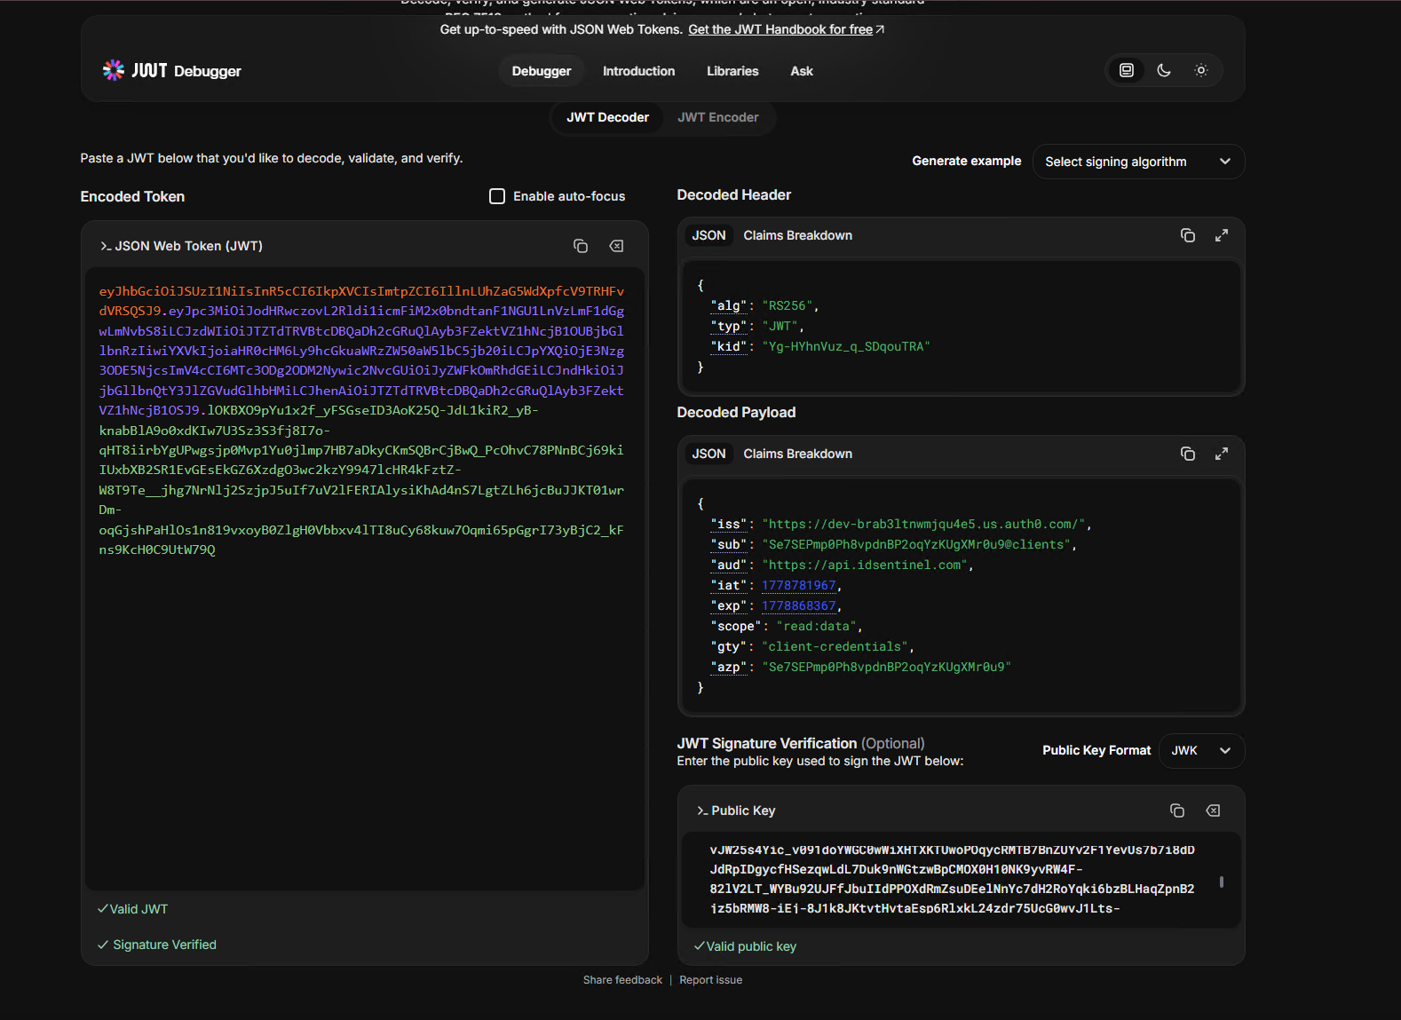Image resolution: width=1401 pixels, height=1020 pixels.
Task: Select Claims Breakdown tab in Decoded Header
Action: pos(797,235)
